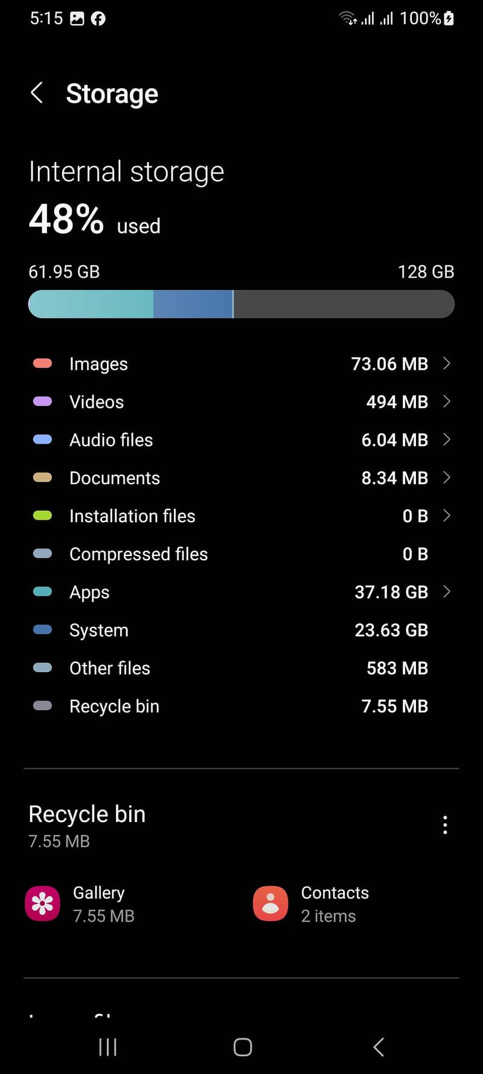Image resolution: width=483 pixels, height=1074 pixels.
Task: Tap the battery icon in status bar
Action: pyautogui.click(x=449, y=19)
